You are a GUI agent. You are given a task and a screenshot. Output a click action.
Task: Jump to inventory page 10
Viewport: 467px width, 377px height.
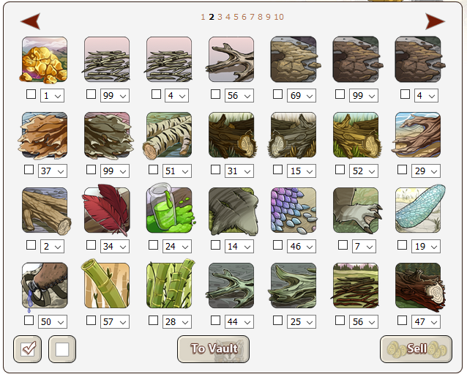coord(279,17)
